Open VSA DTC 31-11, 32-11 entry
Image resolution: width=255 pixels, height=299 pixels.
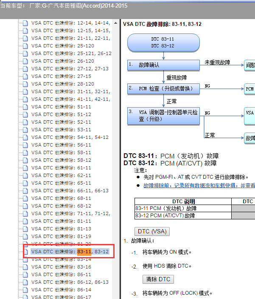click(71, 91)
